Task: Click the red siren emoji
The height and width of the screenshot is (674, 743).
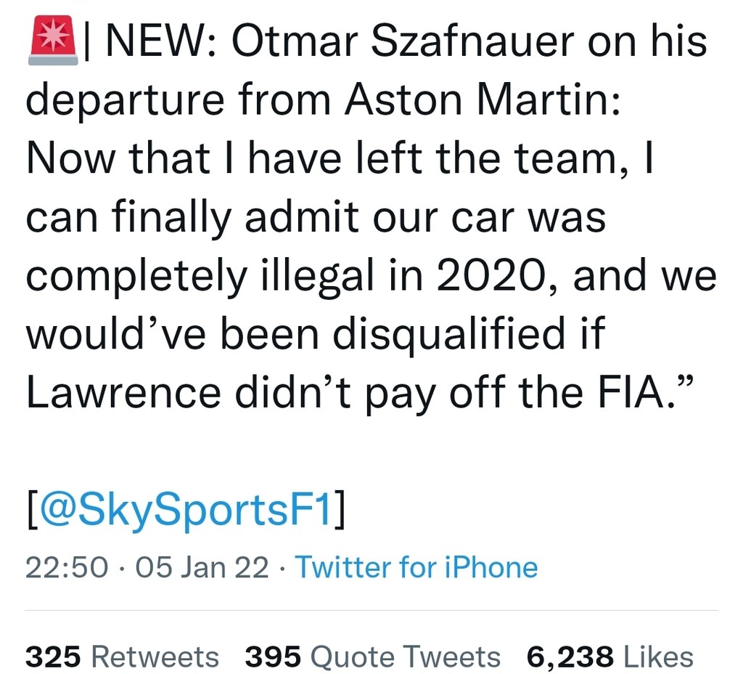Action: [x=52, y=40]
